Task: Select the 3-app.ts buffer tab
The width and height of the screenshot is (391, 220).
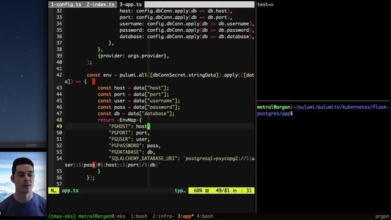Action: tap(130, 4)
